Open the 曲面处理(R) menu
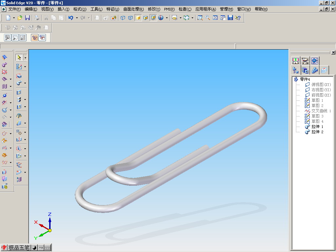 pos(134,9)
